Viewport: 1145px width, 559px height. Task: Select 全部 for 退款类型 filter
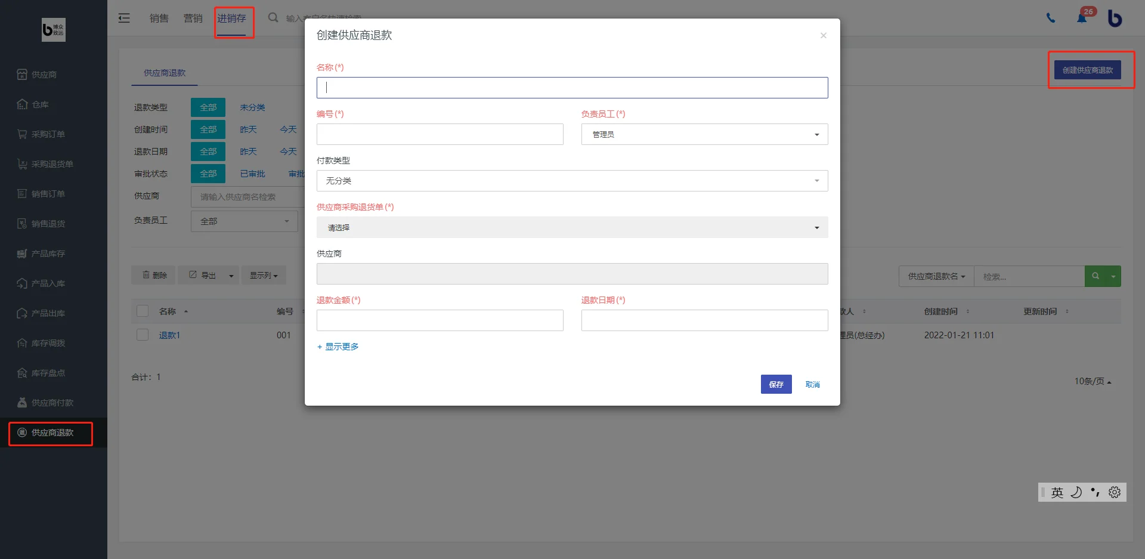pyautogui.click(x=208, y=107)
